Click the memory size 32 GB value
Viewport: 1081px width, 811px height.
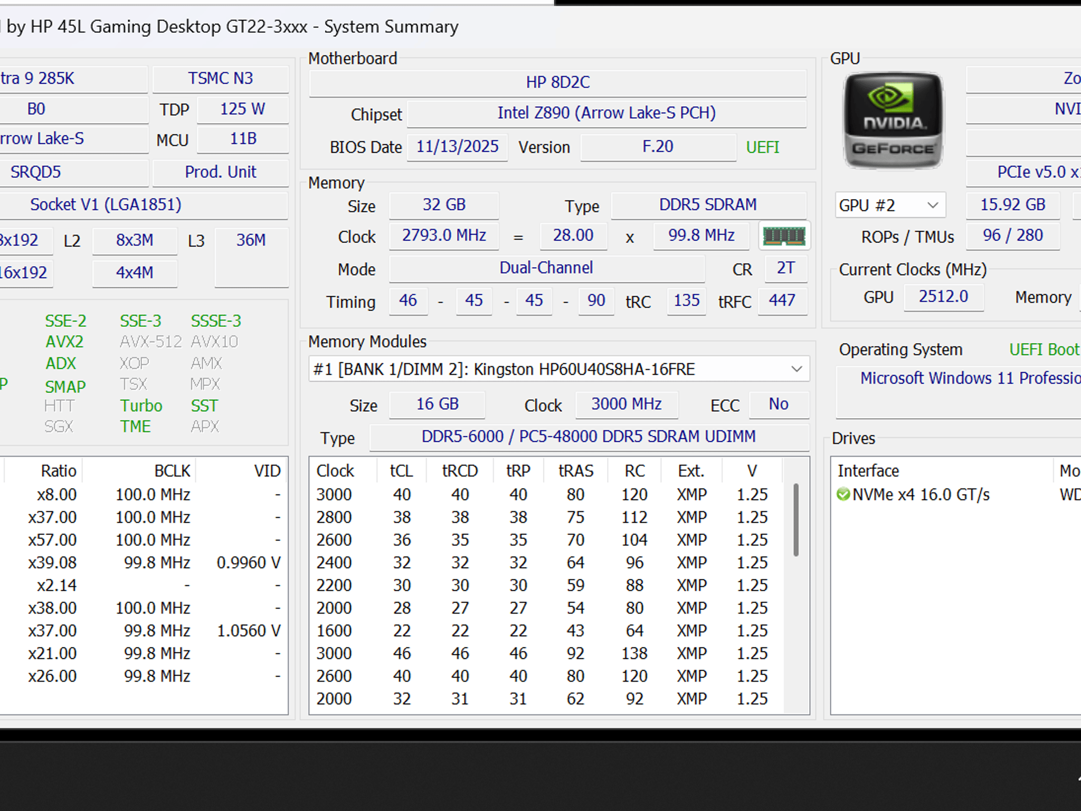[x=444, y=205]
